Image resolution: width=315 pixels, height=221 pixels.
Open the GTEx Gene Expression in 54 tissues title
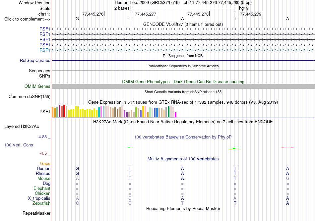click(x=183, y=102)
